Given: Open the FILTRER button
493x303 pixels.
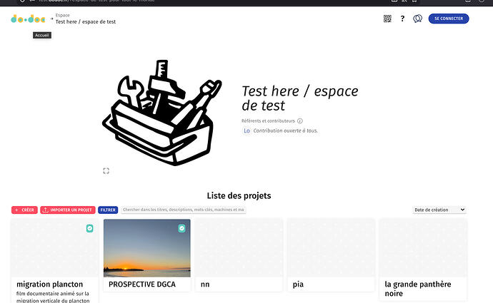Looking at the screenshot, I should [108, 210].
